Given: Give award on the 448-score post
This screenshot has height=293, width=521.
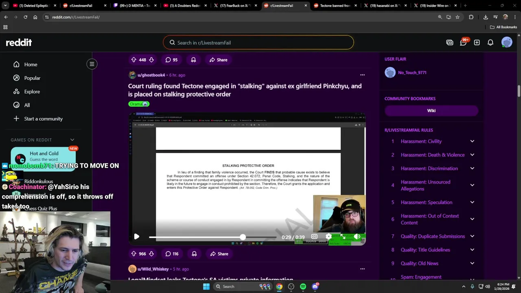Looking at the screenshot, I should 193,60.
